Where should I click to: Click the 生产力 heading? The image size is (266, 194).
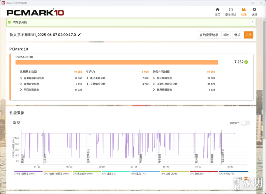pyautogui.click(x=91, y=72)
